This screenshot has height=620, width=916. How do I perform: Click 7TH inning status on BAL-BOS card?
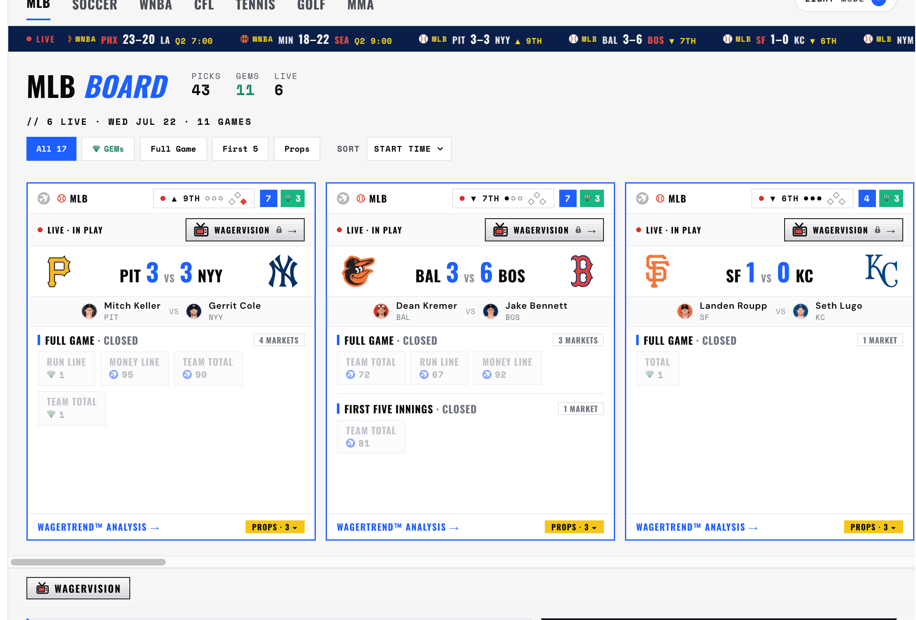[x=503, y=198]
